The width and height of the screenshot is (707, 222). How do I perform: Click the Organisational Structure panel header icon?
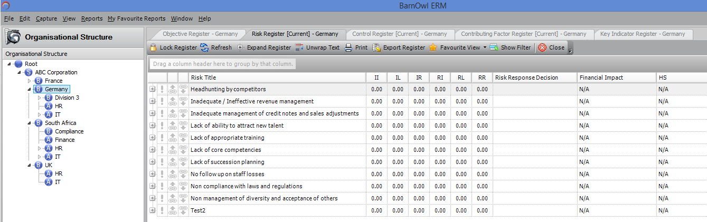coord(13,37)
